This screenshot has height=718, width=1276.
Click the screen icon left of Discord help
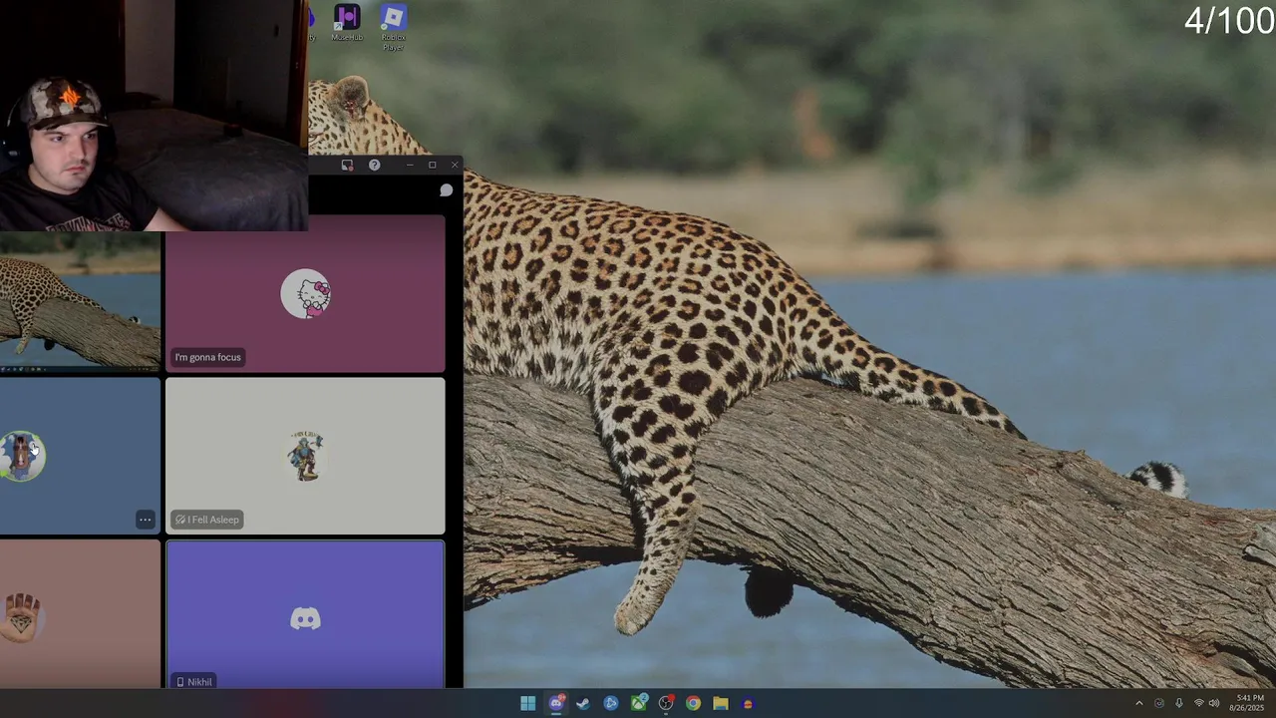click(x=347, y=165)
